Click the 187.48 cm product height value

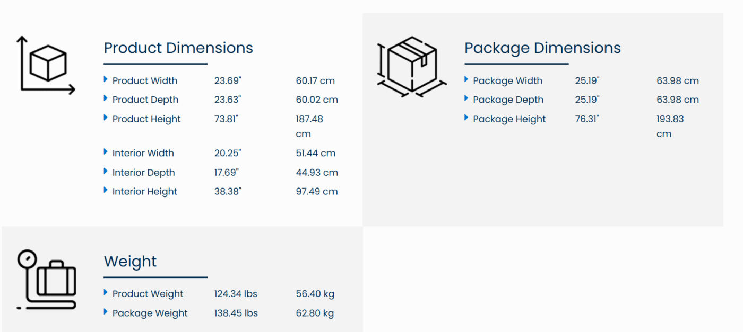[x=309, y=126]
